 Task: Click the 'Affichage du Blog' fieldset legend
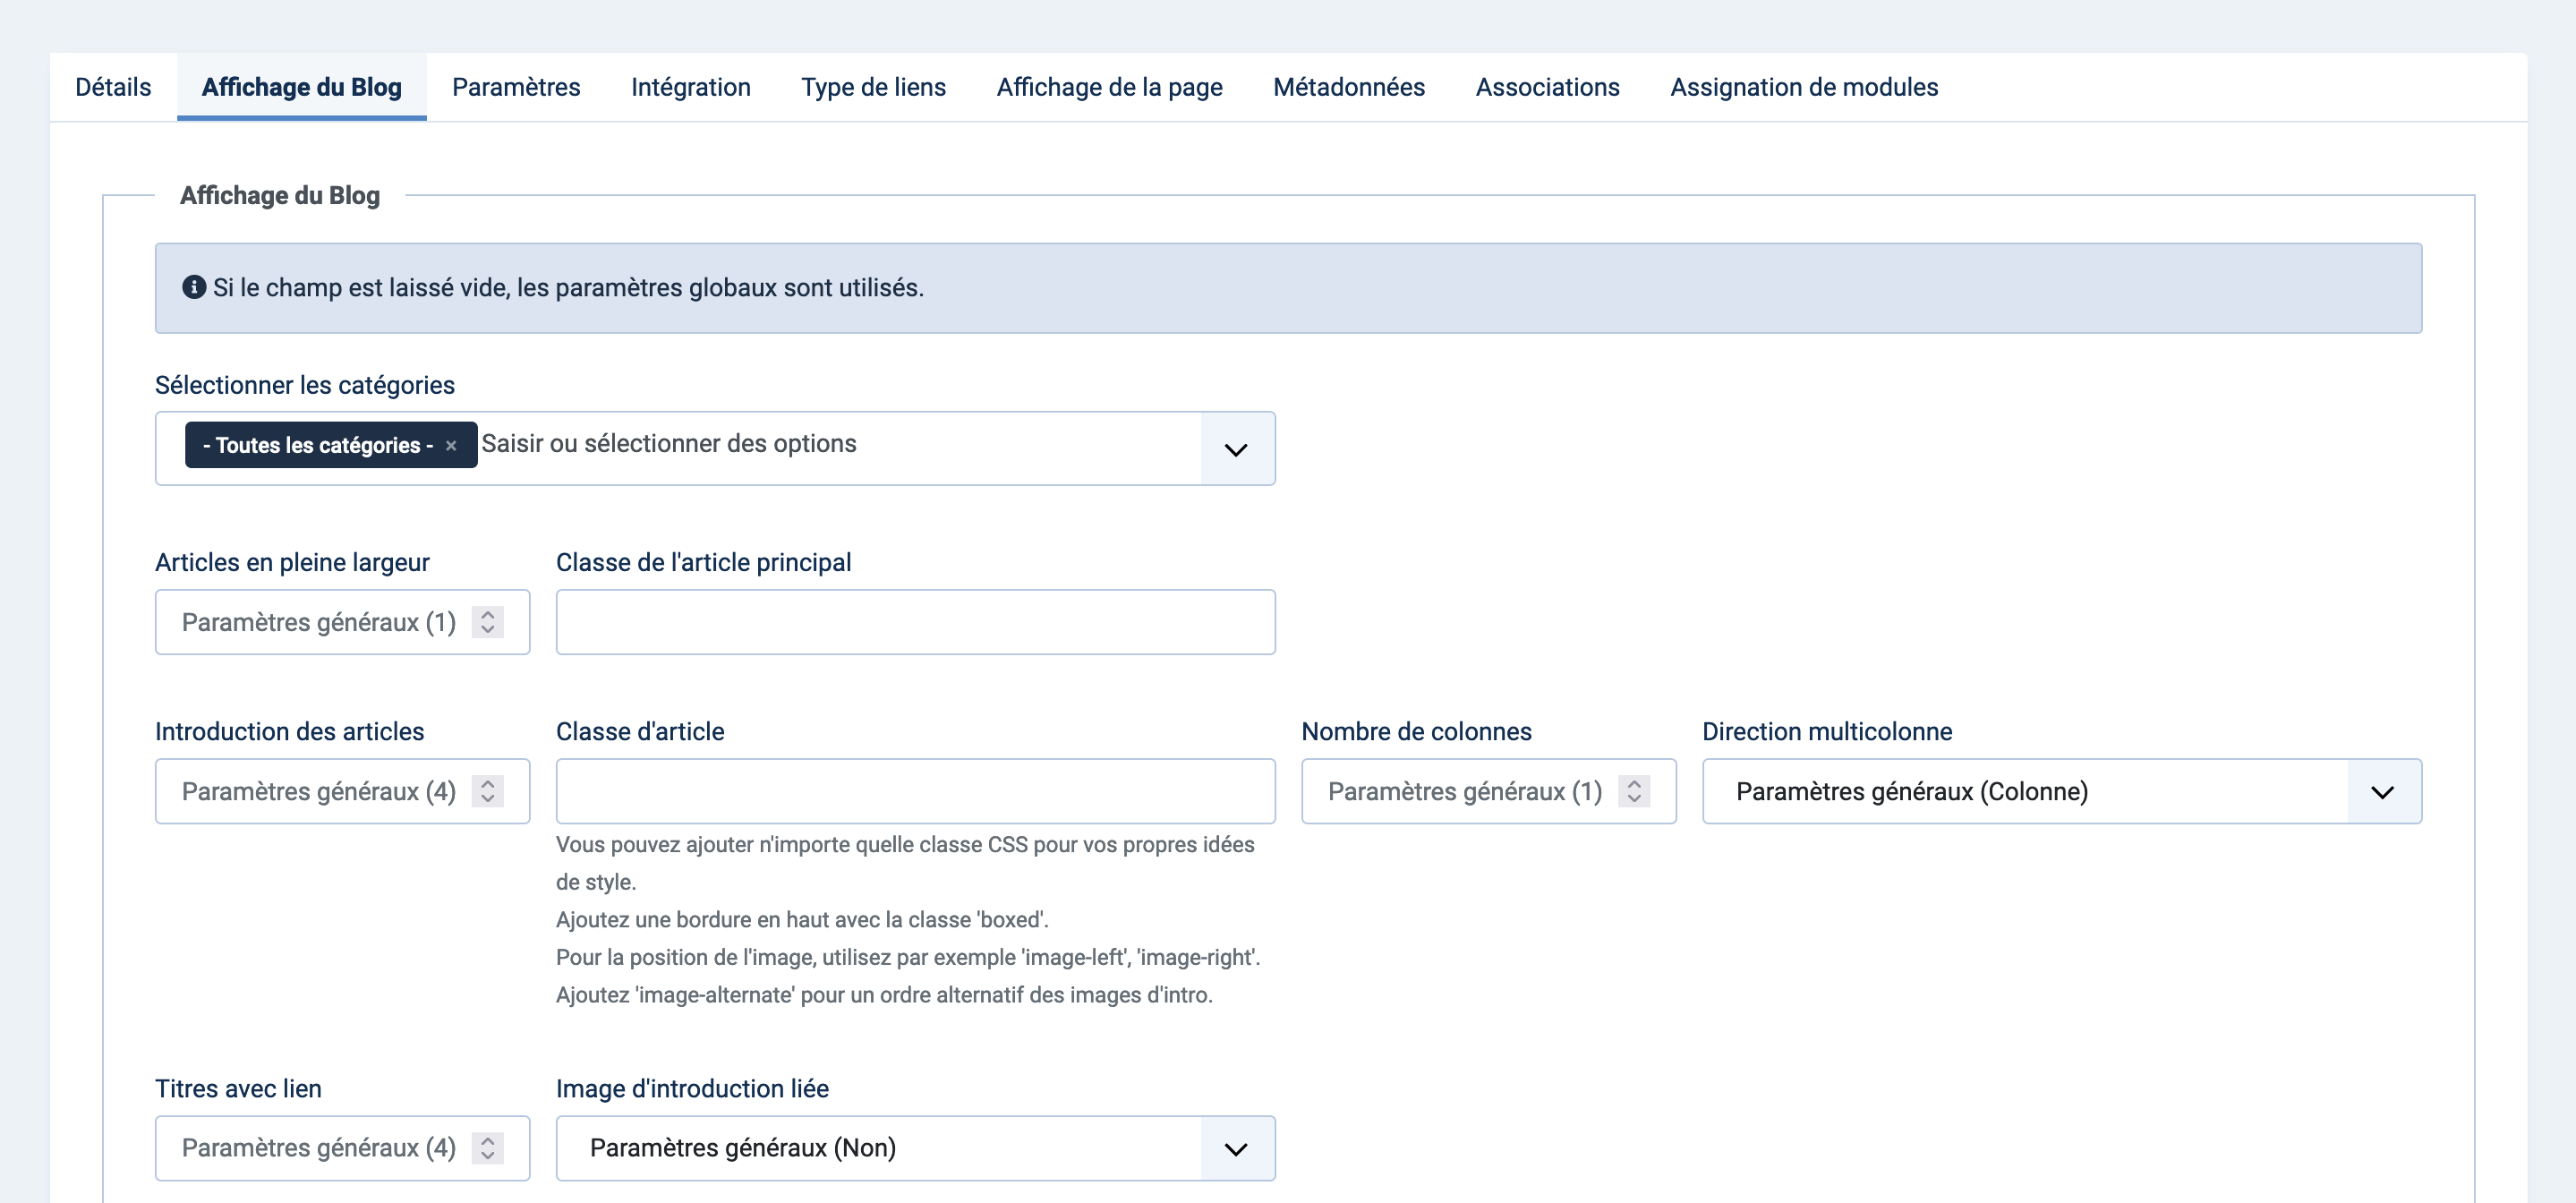[280, 195]
